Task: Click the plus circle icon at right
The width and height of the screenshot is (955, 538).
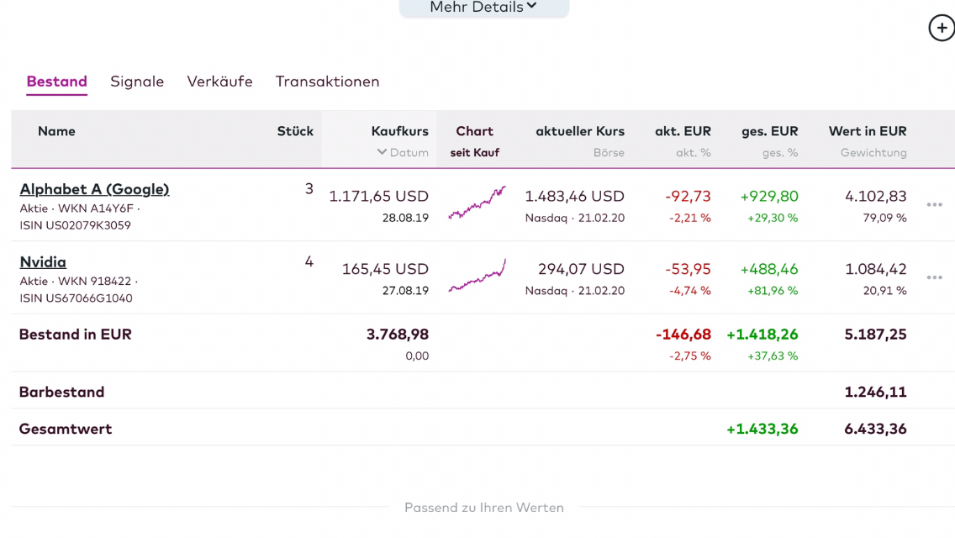Action: pyautogui.click(x=942, y=28)
